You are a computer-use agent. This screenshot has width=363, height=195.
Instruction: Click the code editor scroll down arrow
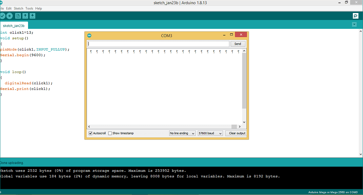pyautogui.click(x=361, y=154)
